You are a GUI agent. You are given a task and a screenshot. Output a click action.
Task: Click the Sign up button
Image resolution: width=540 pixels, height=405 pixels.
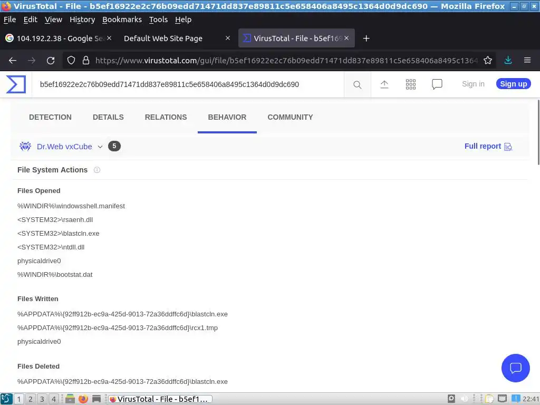[x=514, y=84]
